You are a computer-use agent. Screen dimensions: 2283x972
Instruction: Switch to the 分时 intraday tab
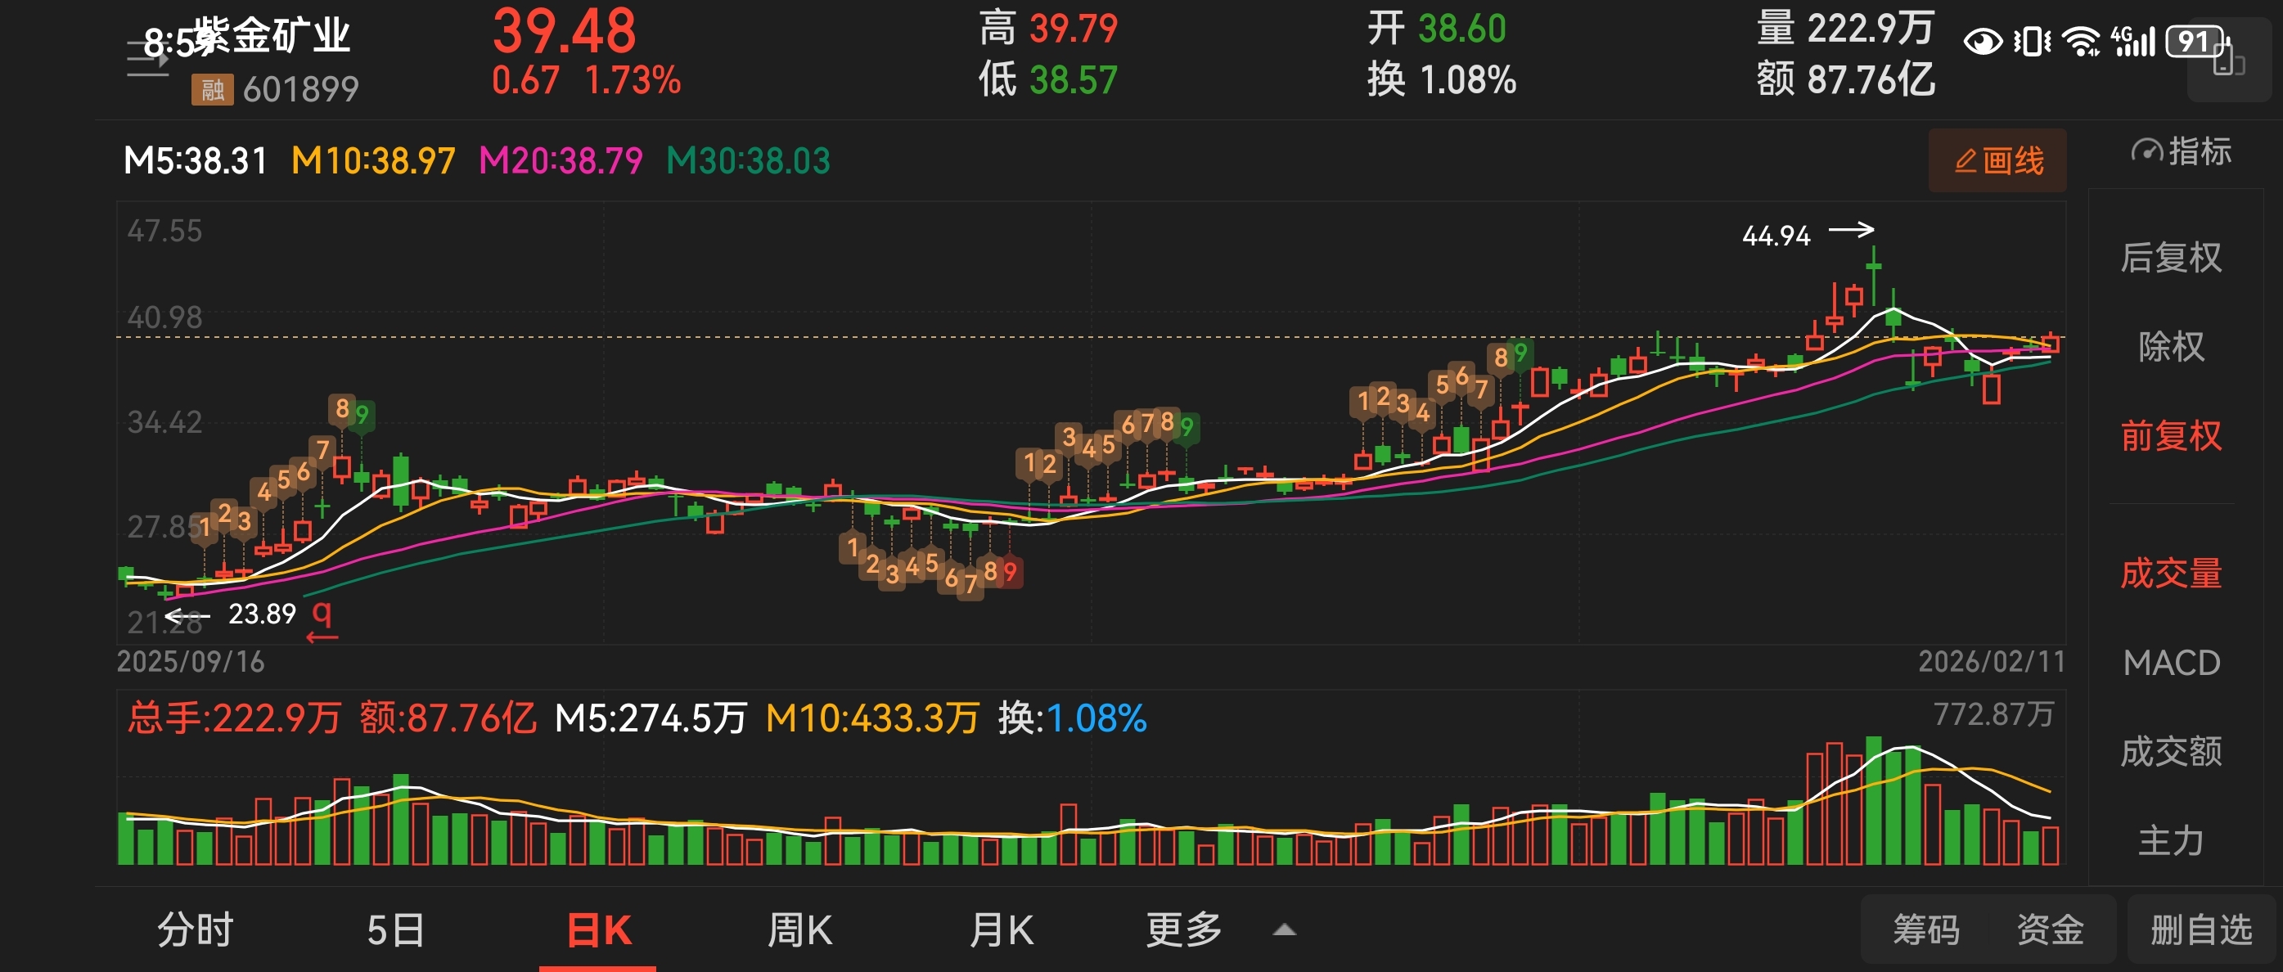195,930
